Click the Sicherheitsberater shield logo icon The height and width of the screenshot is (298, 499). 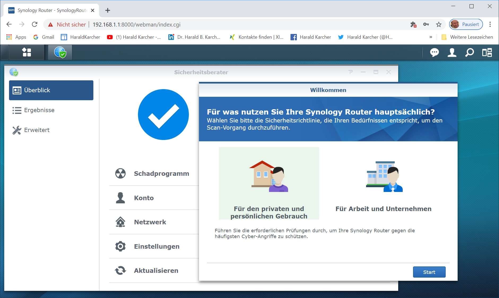coord(14,72)
